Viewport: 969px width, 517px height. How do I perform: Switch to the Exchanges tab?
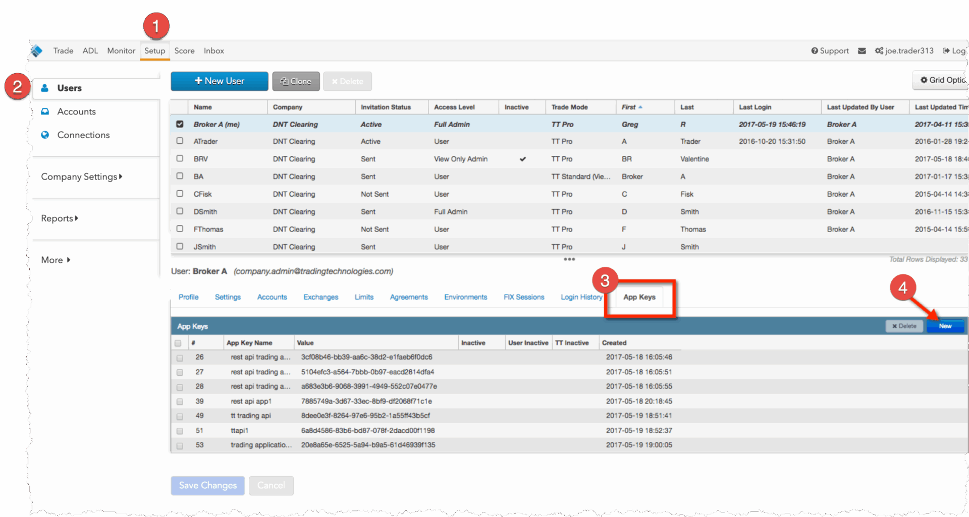pos(321,297)
